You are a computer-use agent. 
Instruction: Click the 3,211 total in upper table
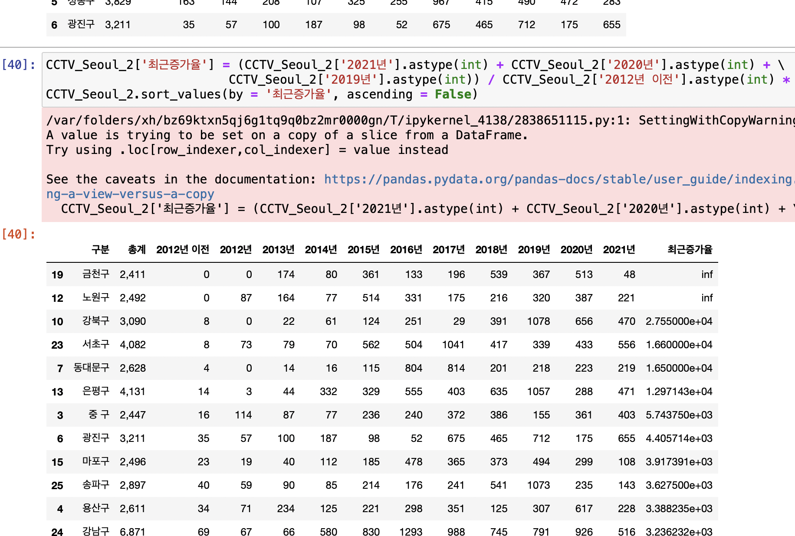(x=118, y=25)
